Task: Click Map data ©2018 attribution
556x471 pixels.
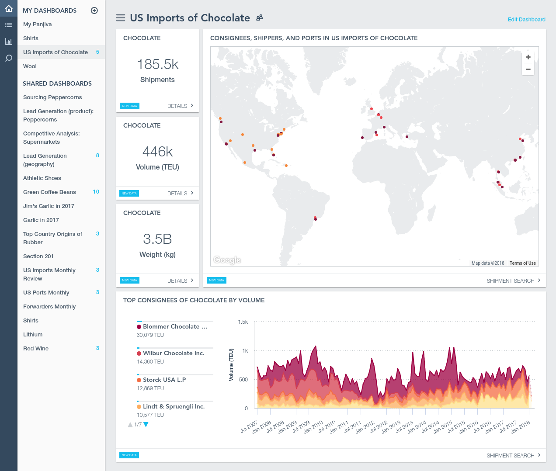Action: tap(488, 263)
